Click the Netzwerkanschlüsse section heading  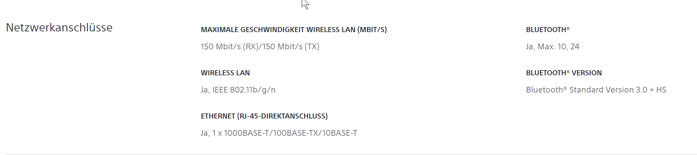pyautogui.click(x=59, y=27)
